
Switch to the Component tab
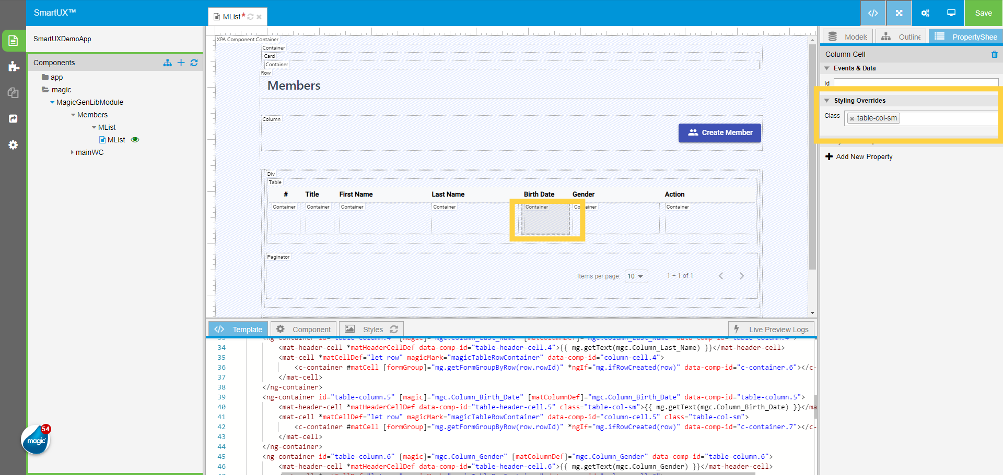304,330
